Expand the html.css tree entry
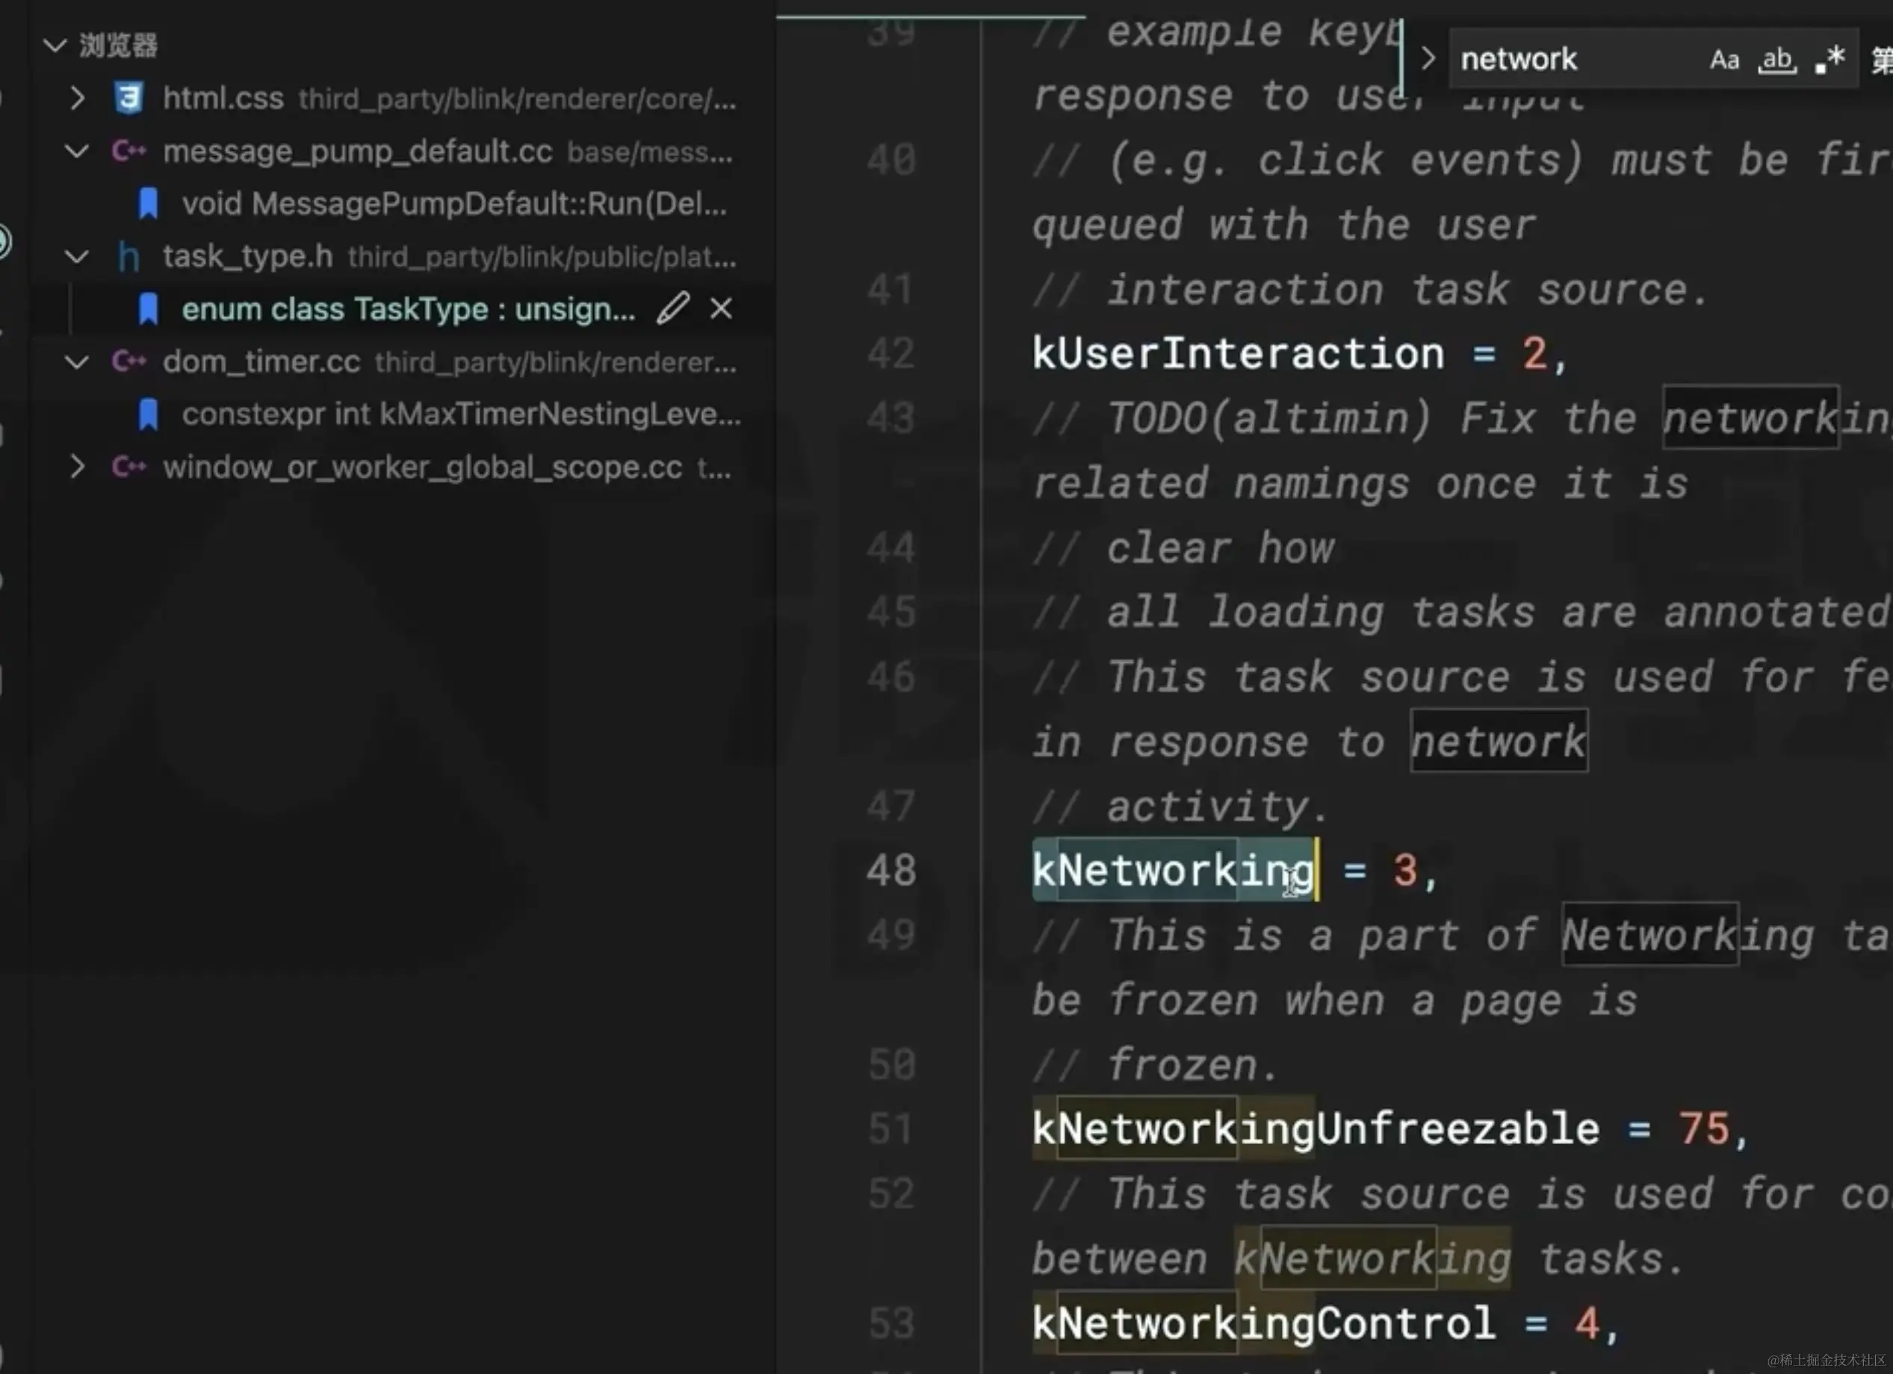 [x=77, y=99]
